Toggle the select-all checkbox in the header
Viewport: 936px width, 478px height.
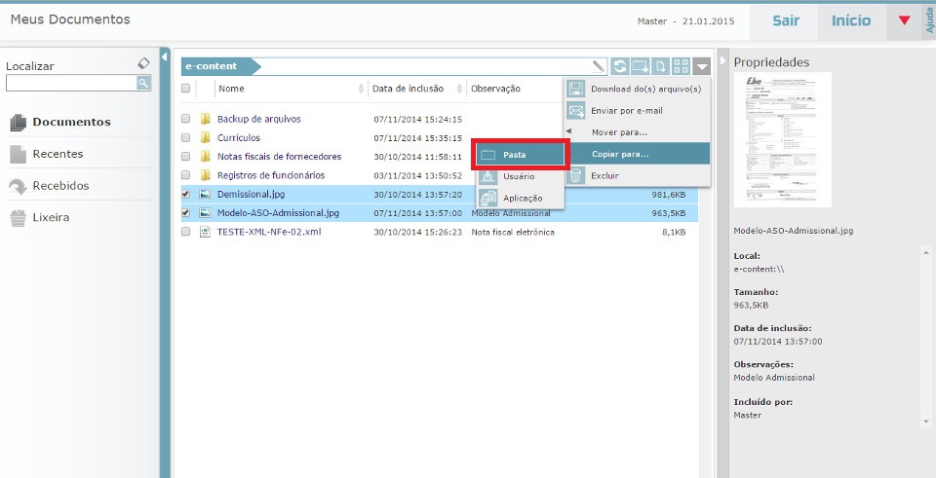coord(185,89)
